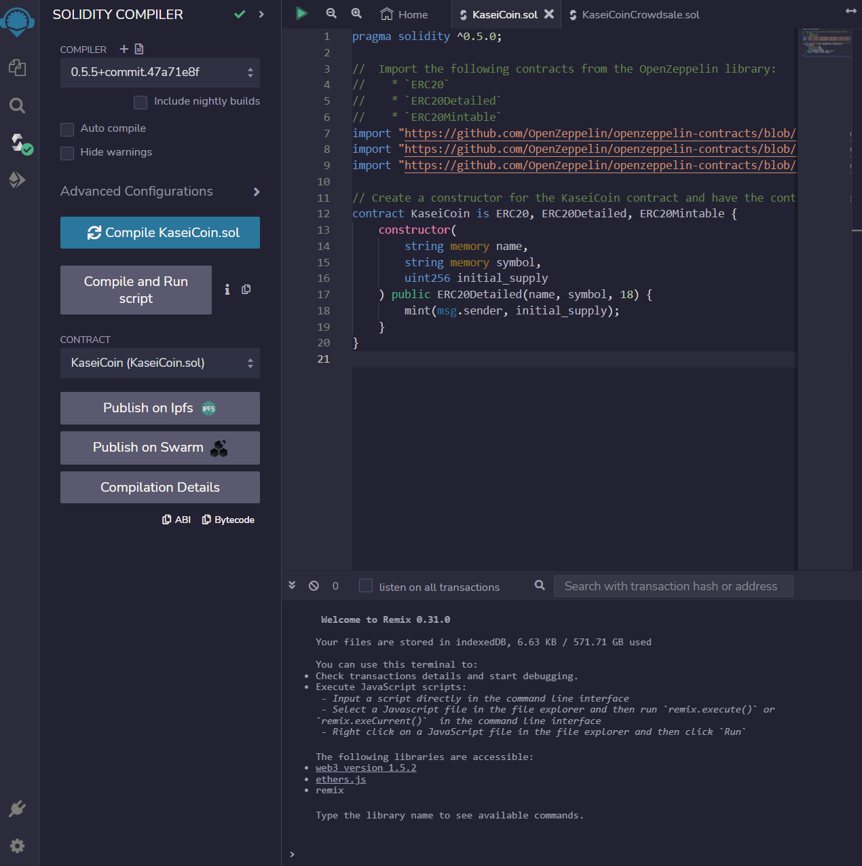Enable Hide warnings checkbox
The height and width of the screenshot is (866, 862).
pos(67,154)
